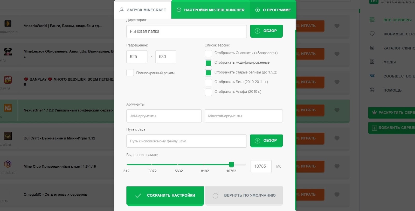Favorite the BANPLAY server heart icon

click(337, 82)
